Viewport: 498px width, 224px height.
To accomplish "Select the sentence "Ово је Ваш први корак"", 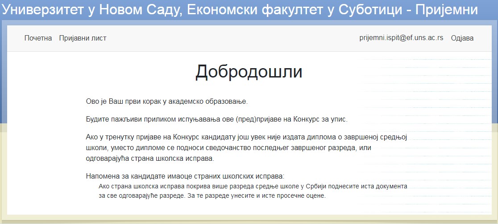I will (x=167, y=102).
